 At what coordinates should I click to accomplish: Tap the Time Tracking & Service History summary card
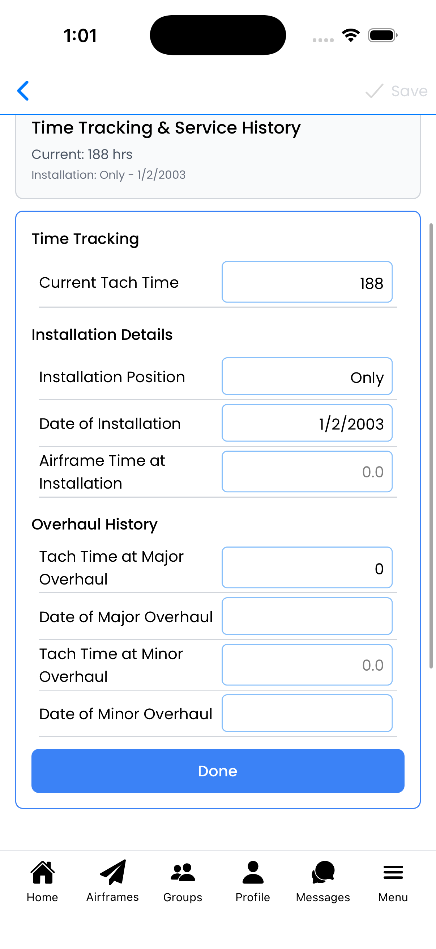click(x=218, y=155)
